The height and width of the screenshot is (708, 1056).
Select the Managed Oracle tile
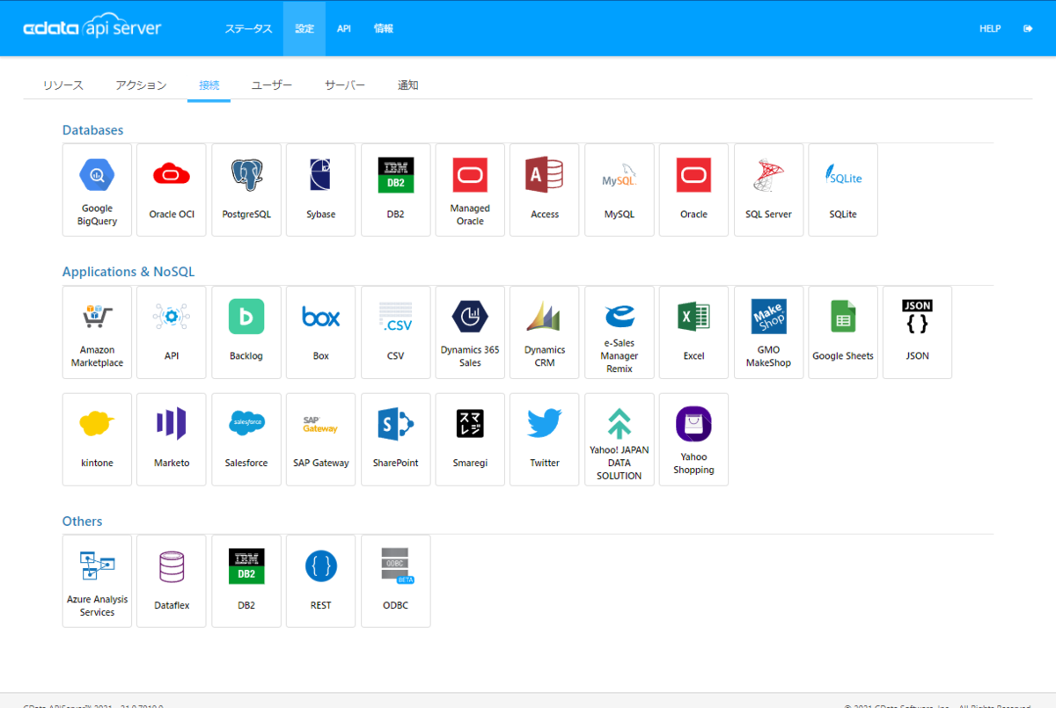(470, 190)
